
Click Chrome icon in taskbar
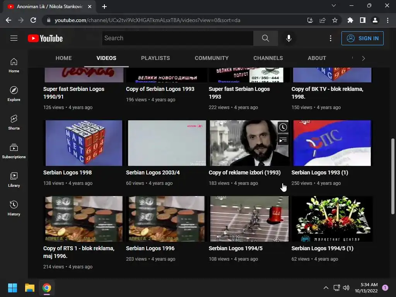pos(47,288)
